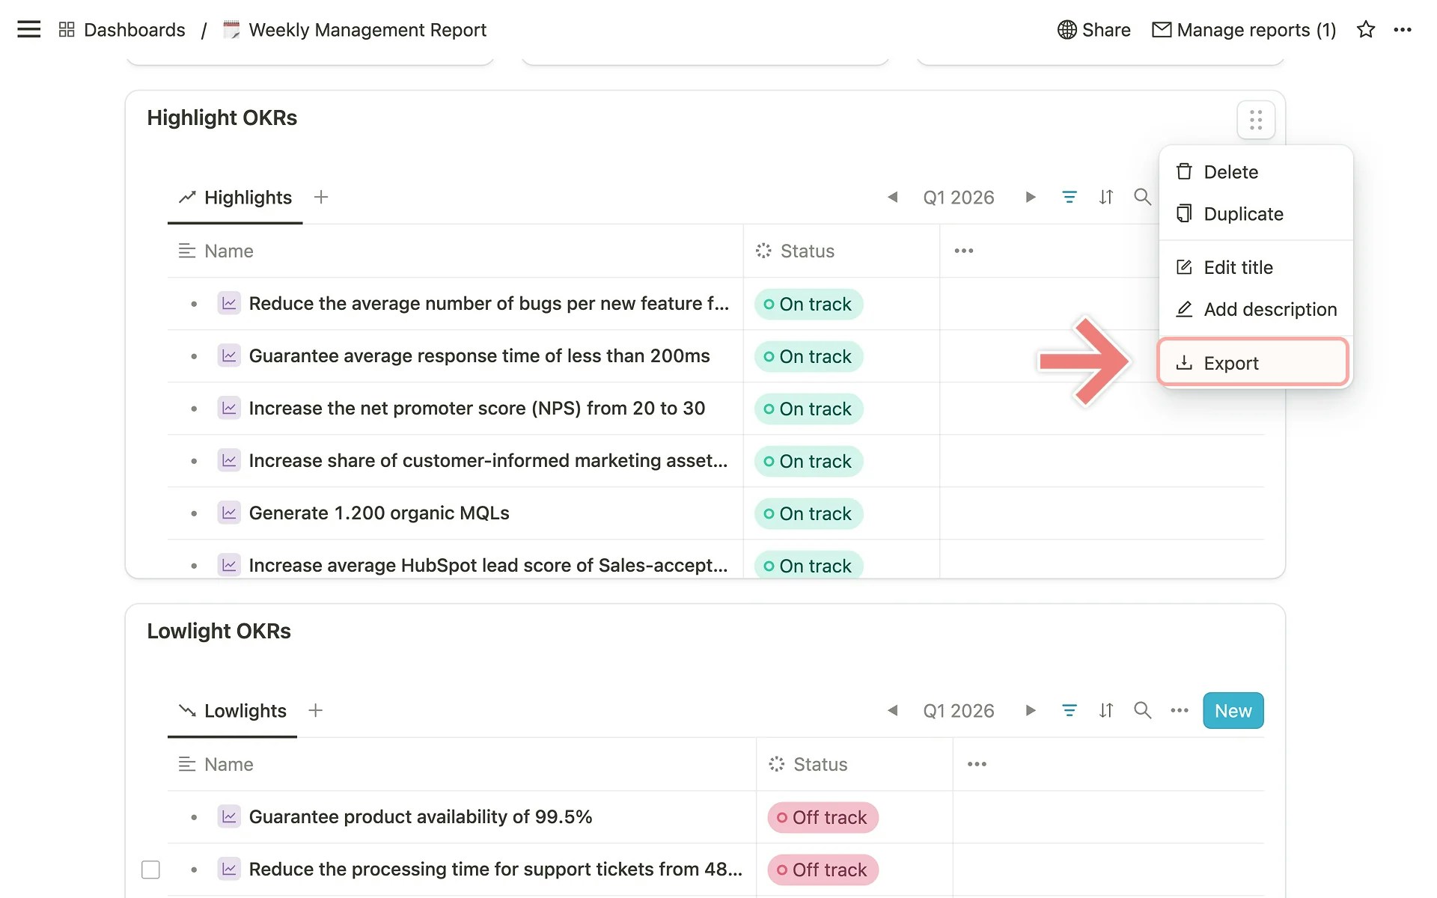The image size is (1437, 898).
Task: Switch to the Lowlights tab
Action: [x=245, y=710]
